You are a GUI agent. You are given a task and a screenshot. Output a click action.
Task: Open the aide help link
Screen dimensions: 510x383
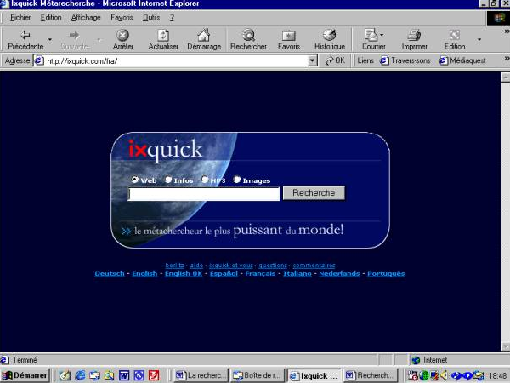pyautogui.click(x=196, y=265)
